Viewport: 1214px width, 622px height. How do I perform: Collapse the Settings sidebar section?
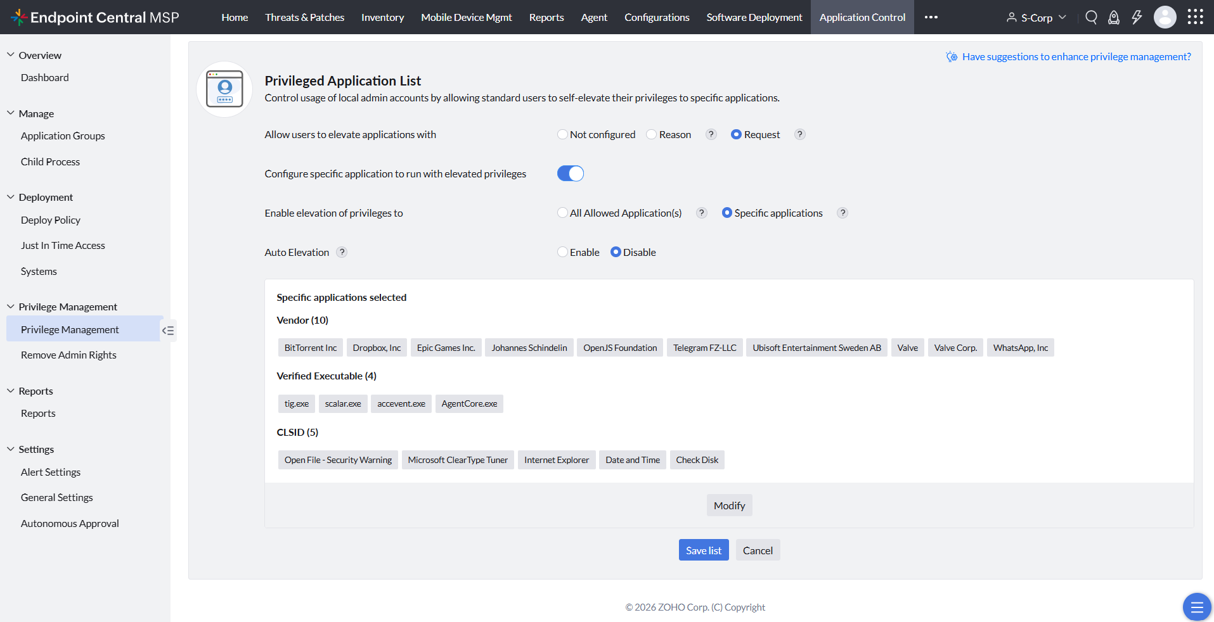pos(11,449)
